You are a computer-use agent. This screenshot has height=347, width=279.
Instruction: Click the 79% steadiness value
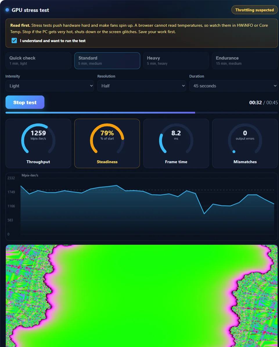[x=107, y=133]
